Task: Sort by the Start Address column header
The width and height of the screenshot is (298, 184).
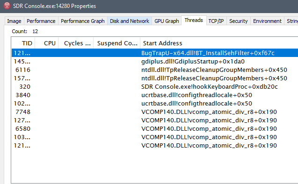Action: 219,43
